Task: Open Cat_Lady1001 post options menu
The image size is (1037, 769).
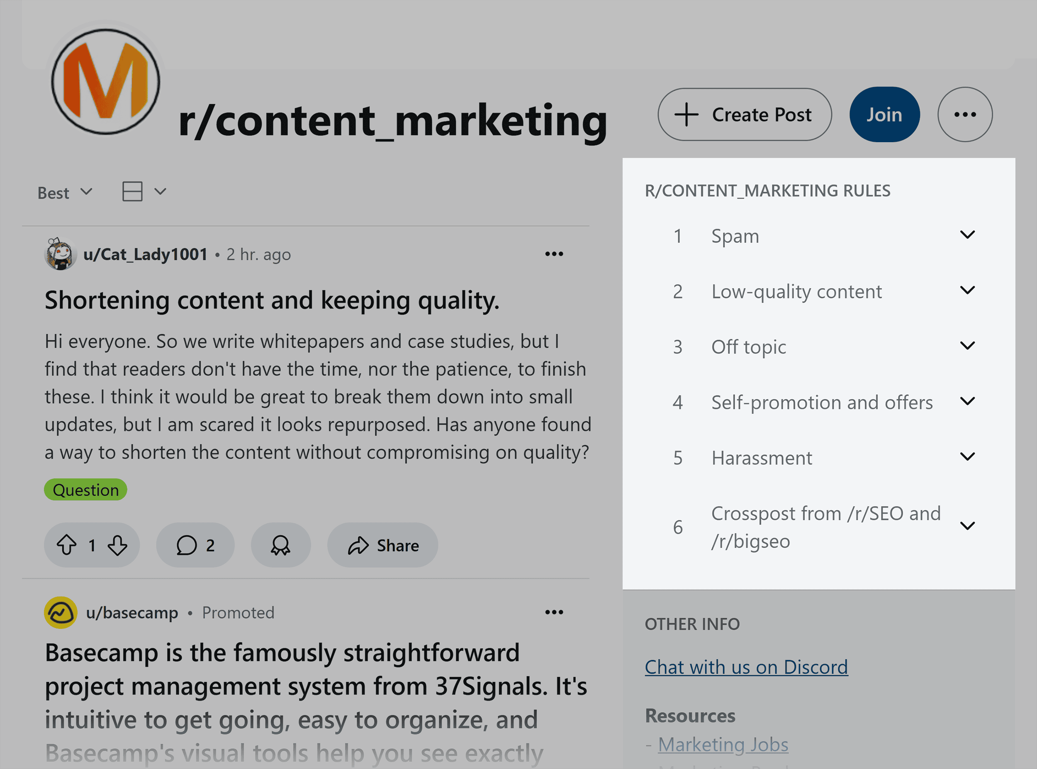Action: pos(554,254)
